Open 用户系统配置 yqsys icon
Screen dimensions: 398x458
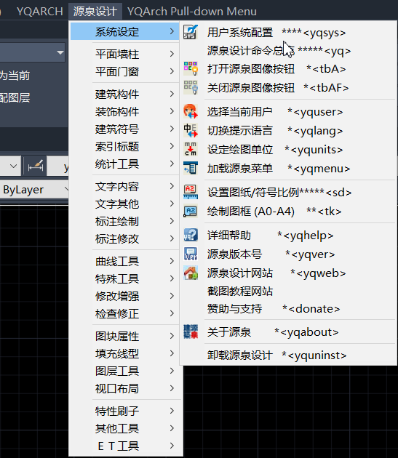tap(191, 32)
